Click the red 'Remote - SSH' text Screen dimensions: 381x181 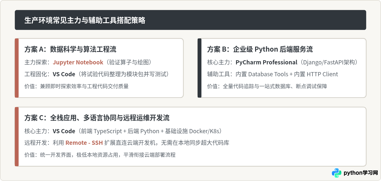pos(84,143)
